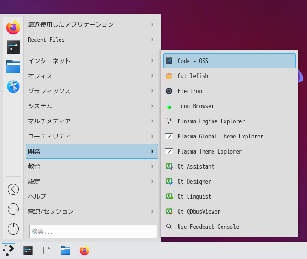Image resolution: width=307 pixels, height=259 pixels.
Task: Launch Qt Linguist entry
Action: click(x=230, y=196)
